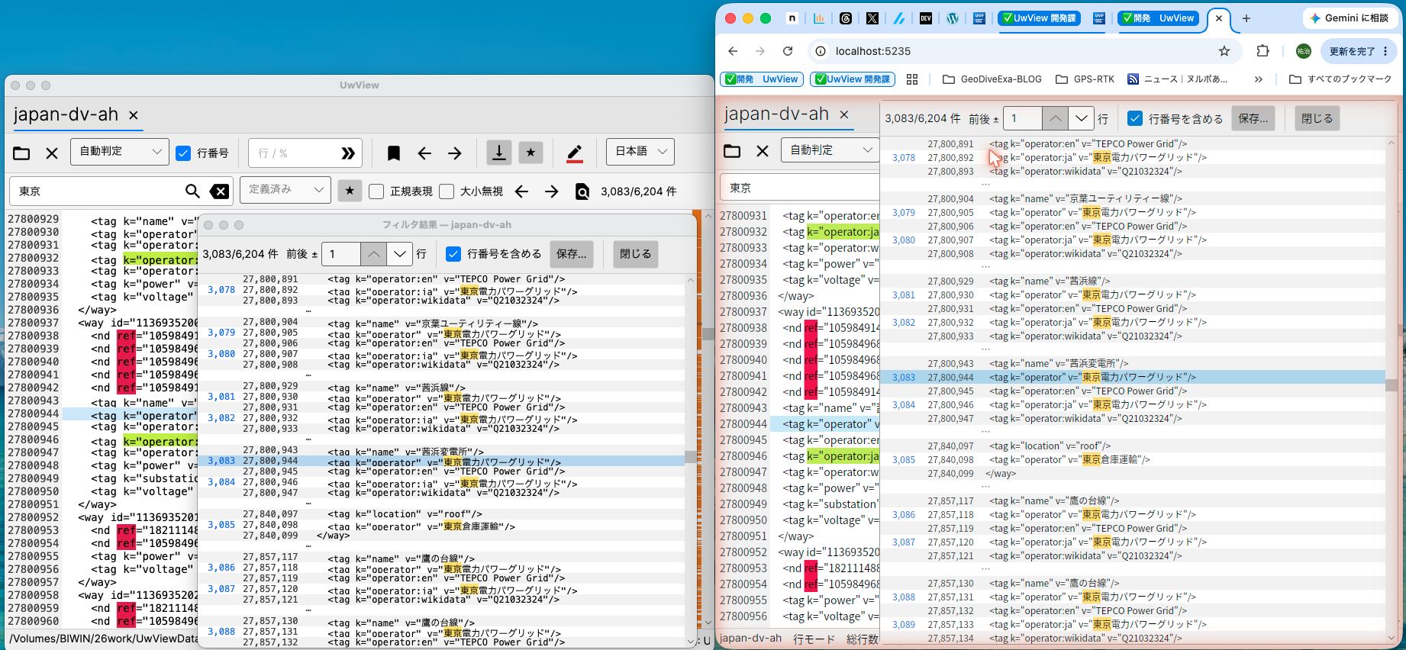Open the browser extensions puzzle icon

(1262, 51)
